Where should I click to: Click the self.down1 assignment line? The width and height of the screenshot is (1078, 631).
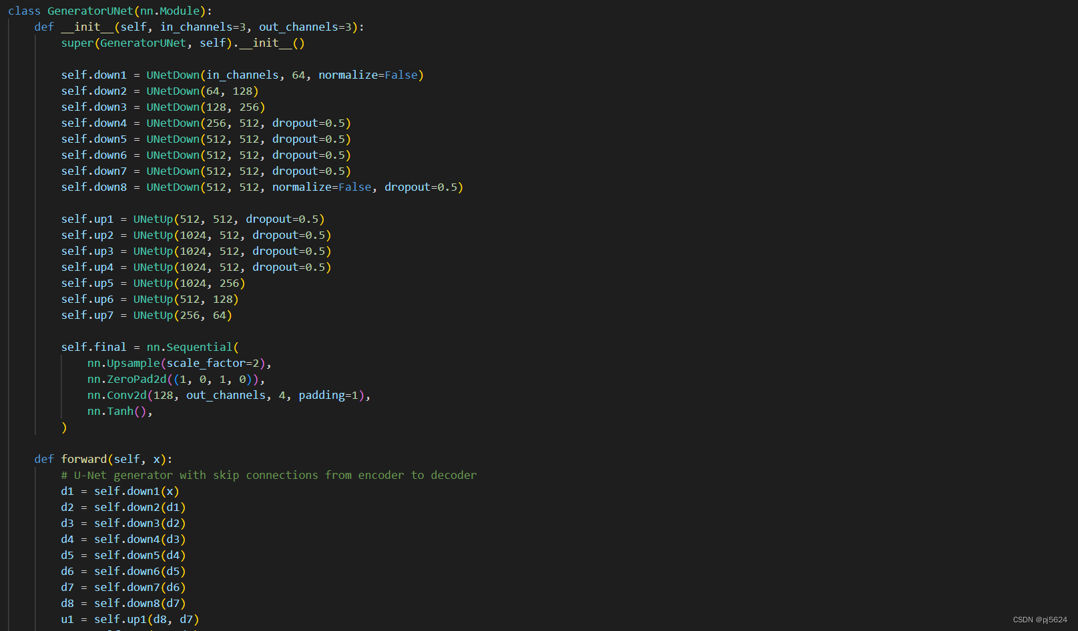tap(242, 75)
